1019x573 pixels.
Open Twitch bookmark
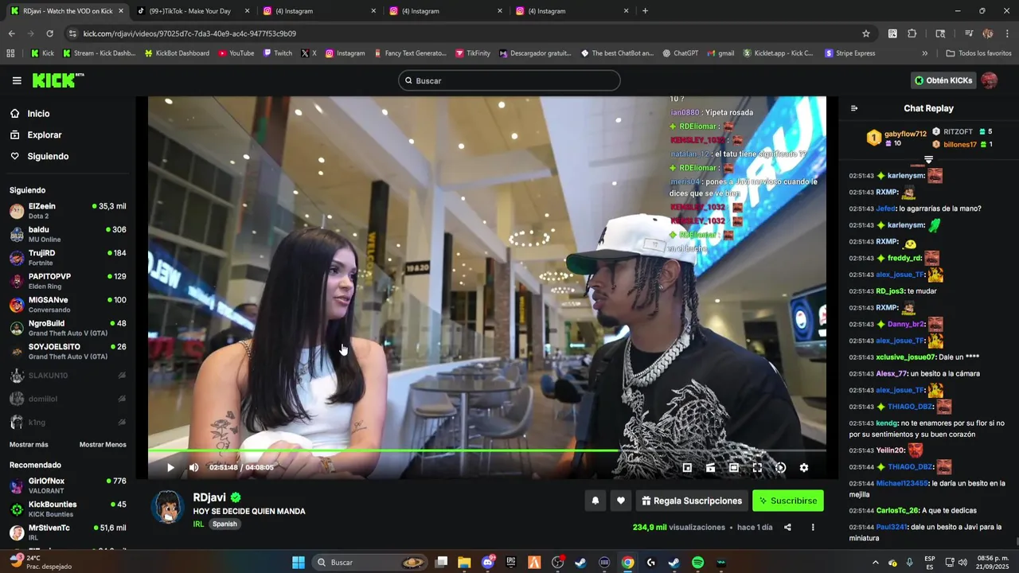click(x=277, y=53)
